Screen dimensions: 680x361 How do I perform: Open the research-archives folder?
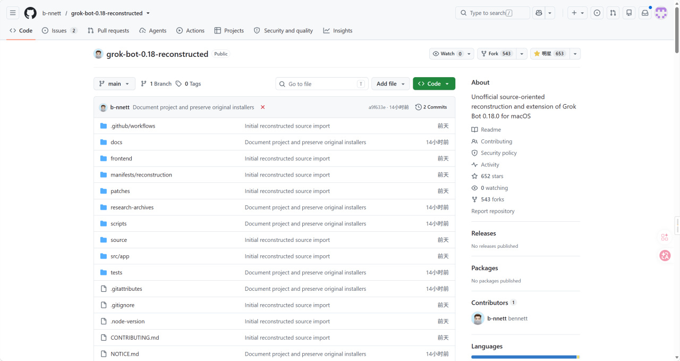tap(132, 207)
